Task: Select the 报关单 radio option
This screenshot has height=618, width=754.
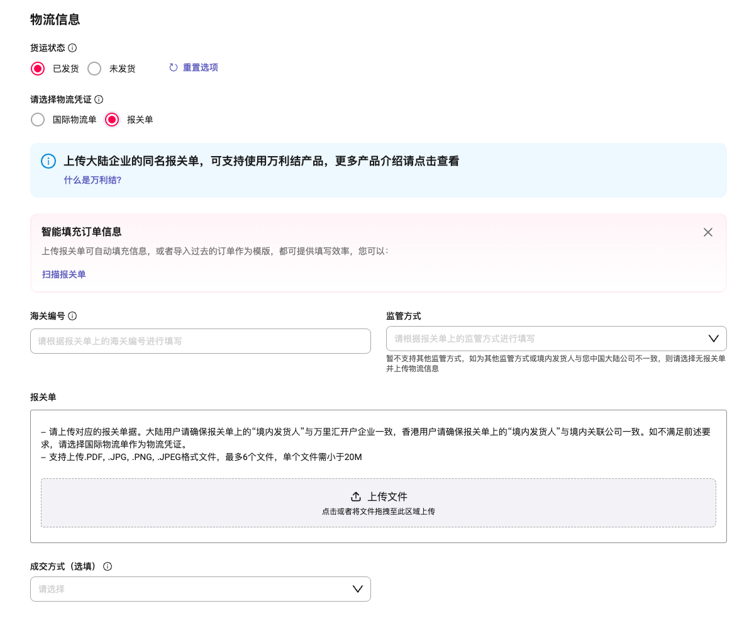Action: [x=112, y=120]
